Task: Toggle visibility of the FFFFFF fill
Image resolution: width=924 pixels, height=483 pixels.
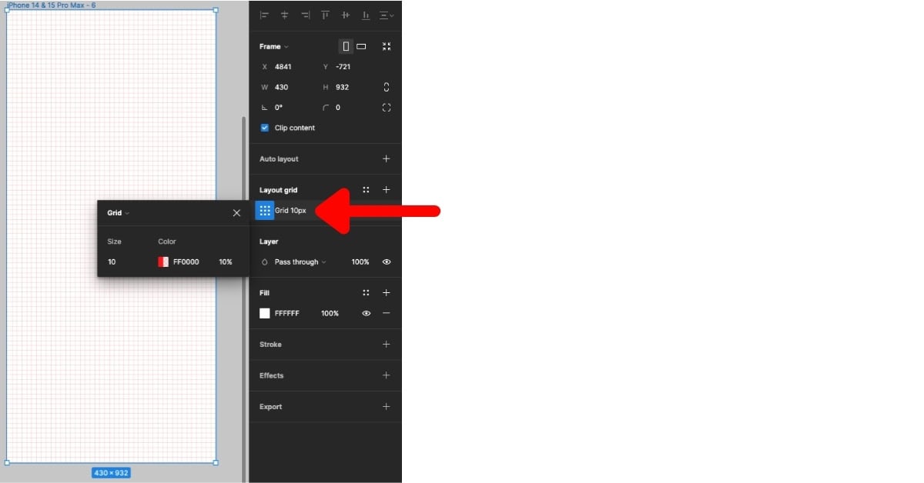Action: [366, 313]
